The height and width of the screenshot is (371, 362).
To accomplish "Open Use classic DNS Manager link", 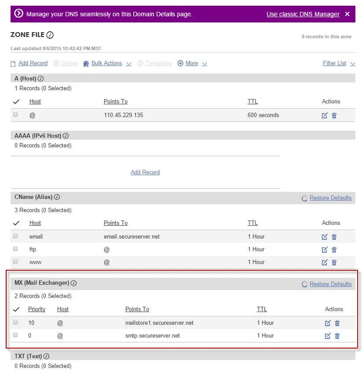I will 303,14.
